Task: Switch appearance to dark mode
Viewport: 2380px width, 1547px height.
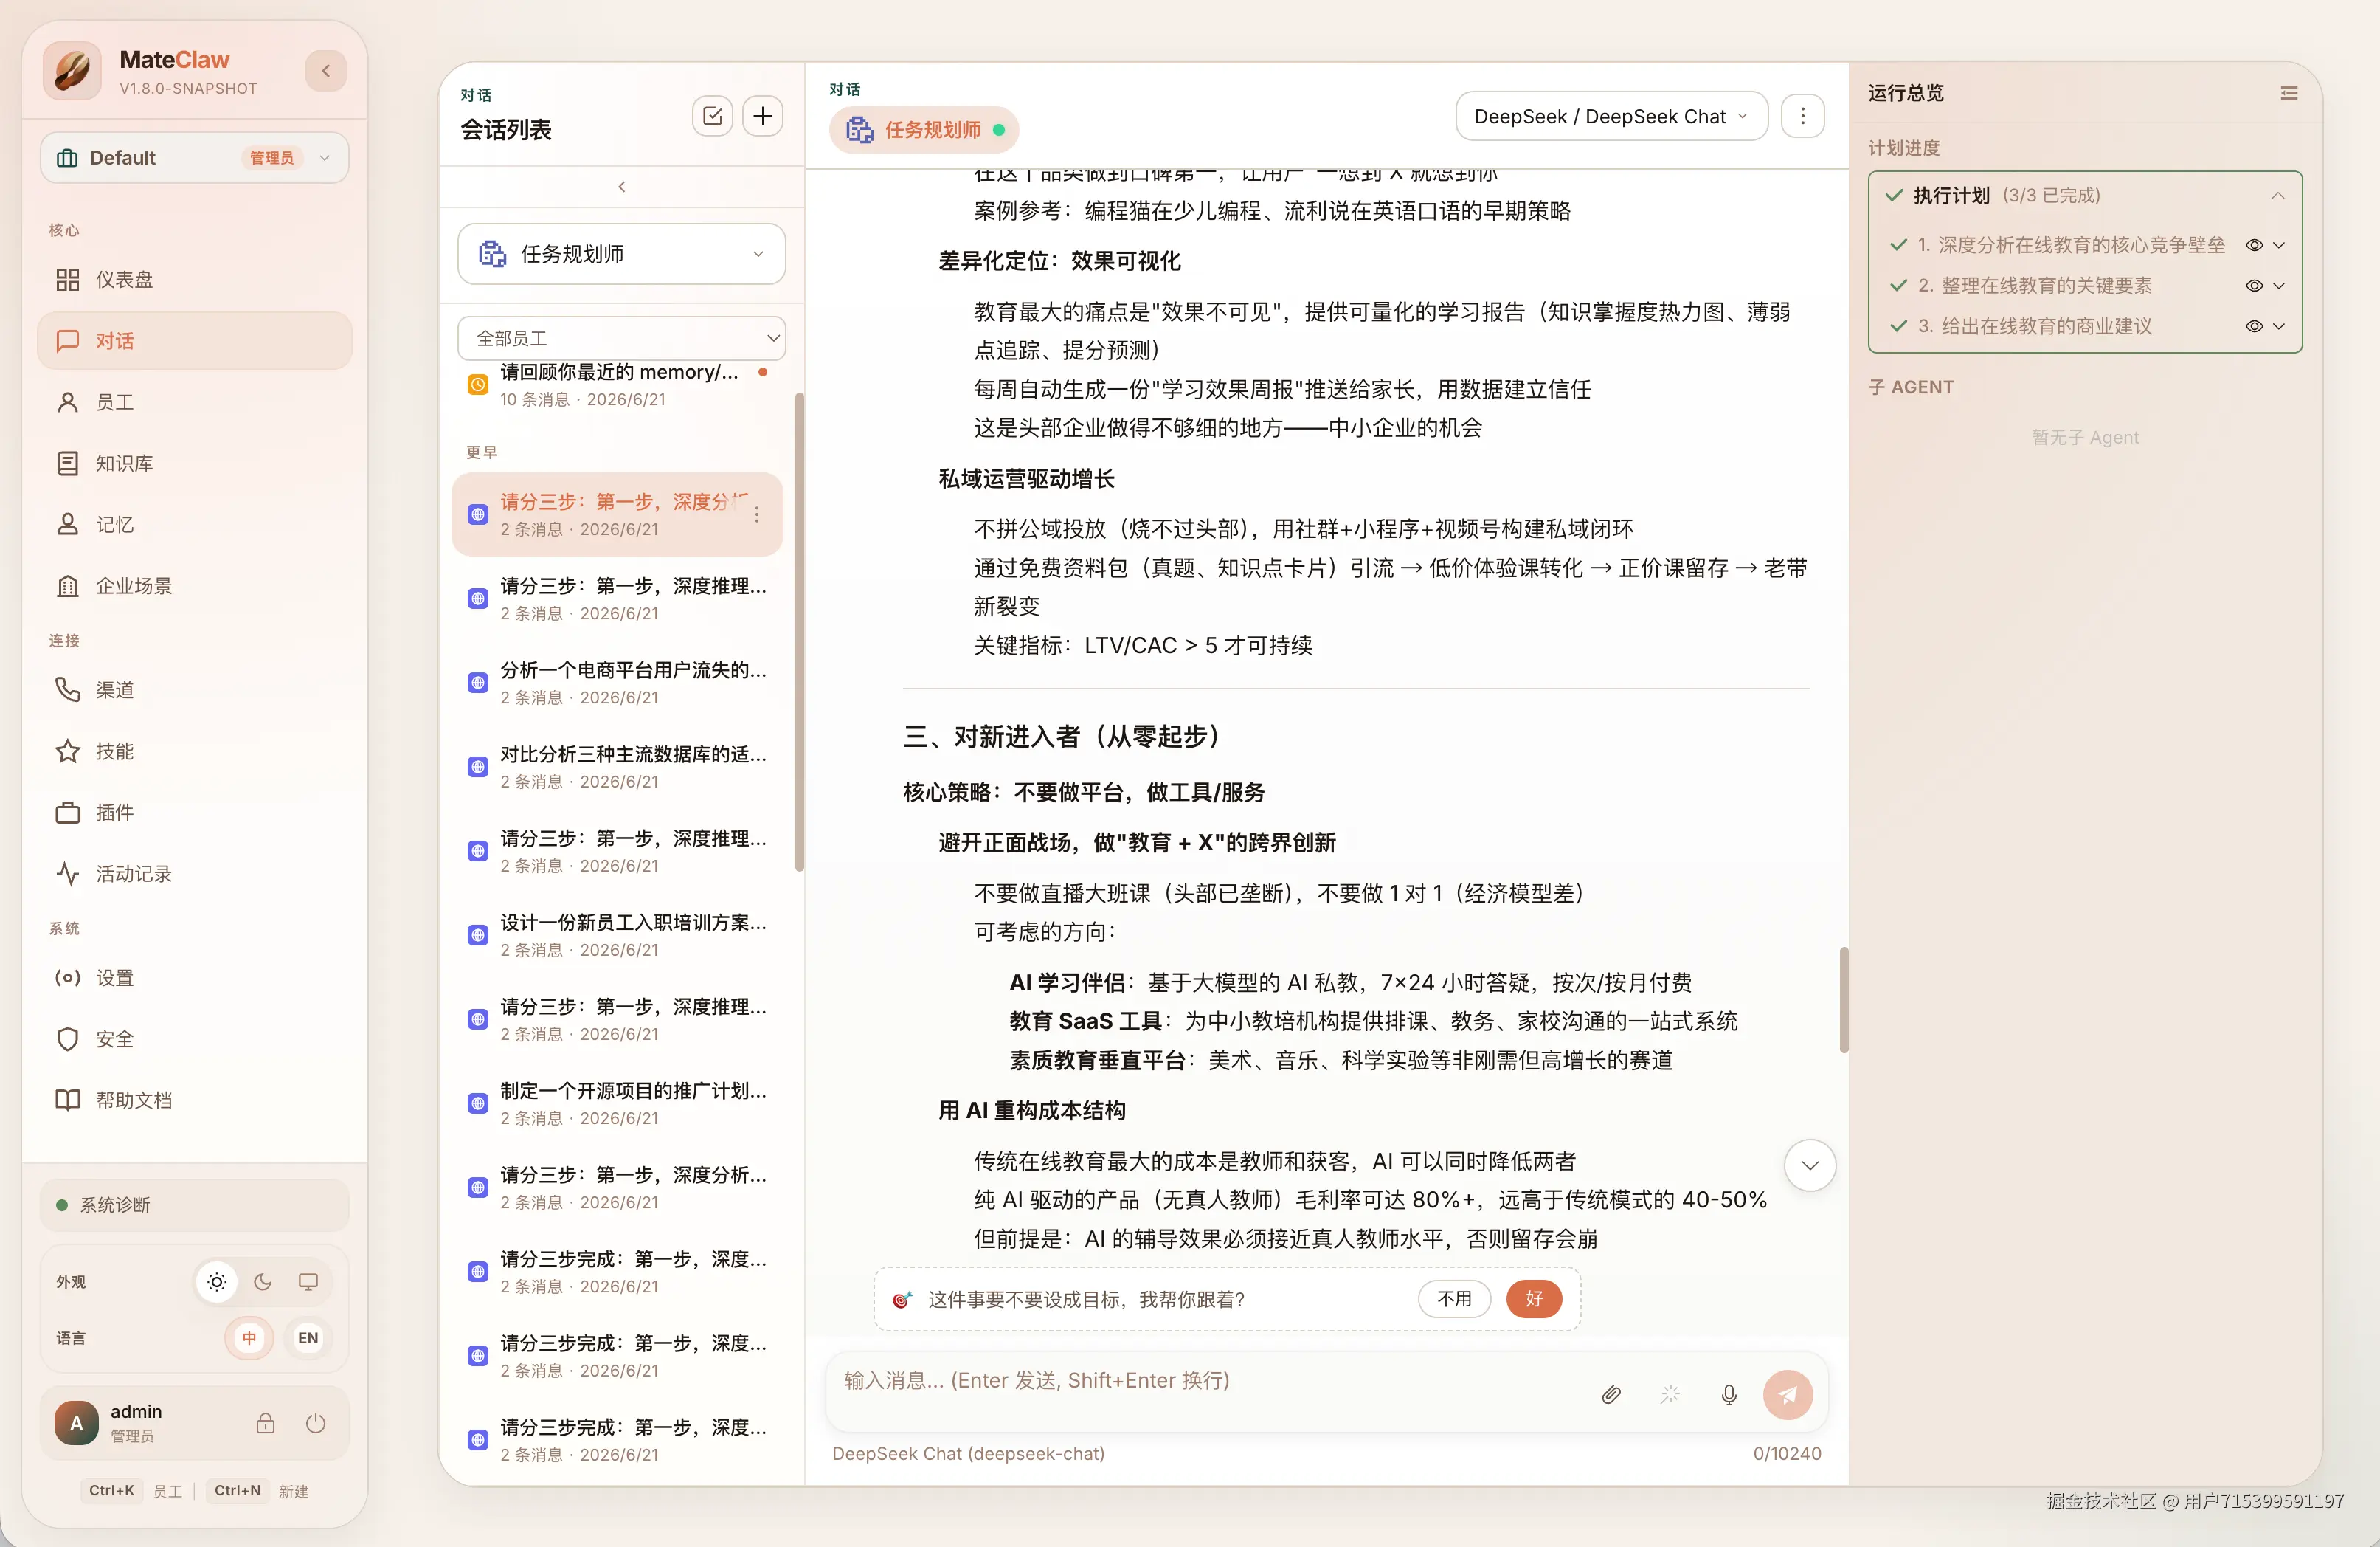Action: [x=263, y=1282]
